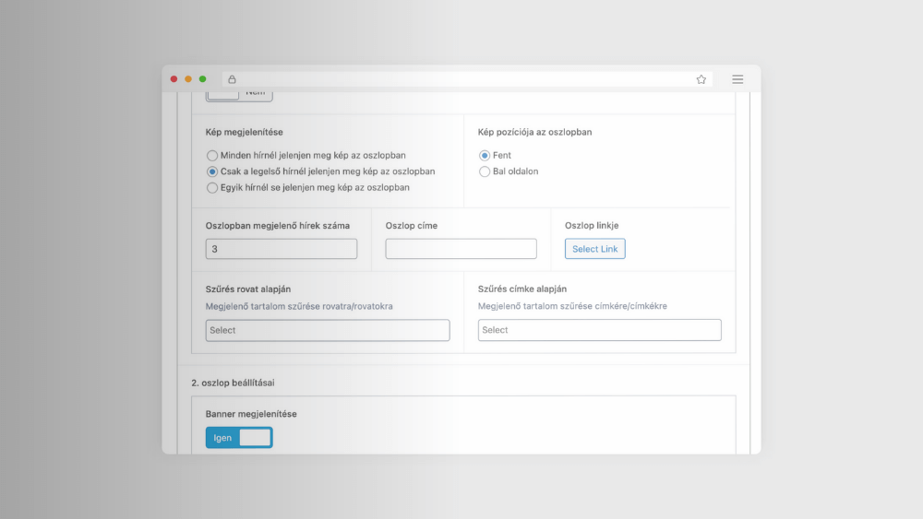
Task: Click the 'Oszlop linkje' label
Action: pyautogui.click(x=592, y=225)
